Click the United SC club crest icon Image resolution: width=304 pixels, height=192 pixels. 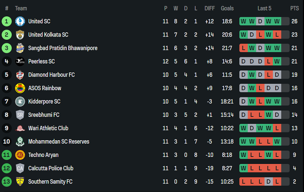click(20, 21)
